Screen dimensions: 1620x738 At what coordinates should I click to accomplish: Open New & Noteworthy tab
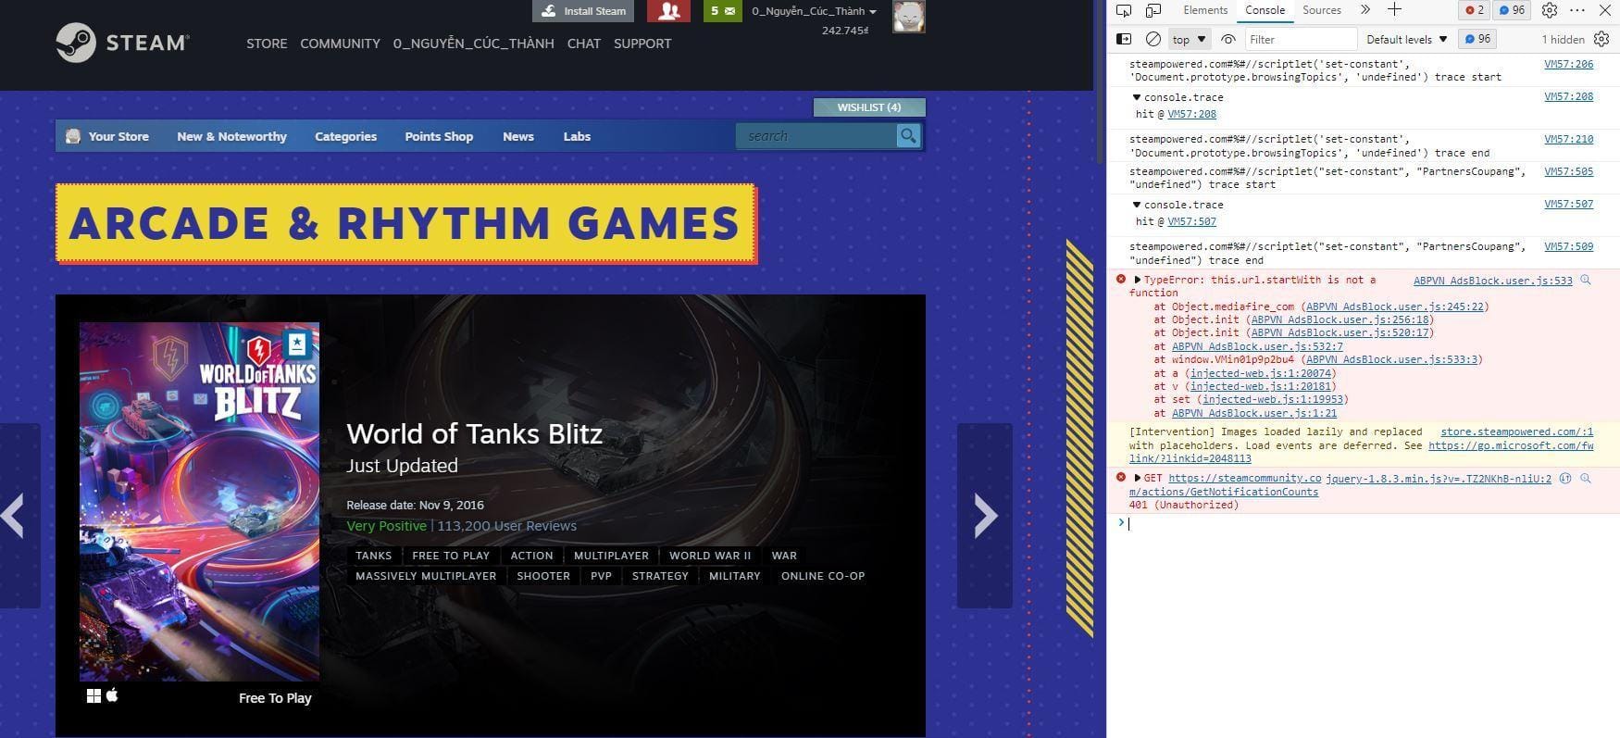pos(231,136)
